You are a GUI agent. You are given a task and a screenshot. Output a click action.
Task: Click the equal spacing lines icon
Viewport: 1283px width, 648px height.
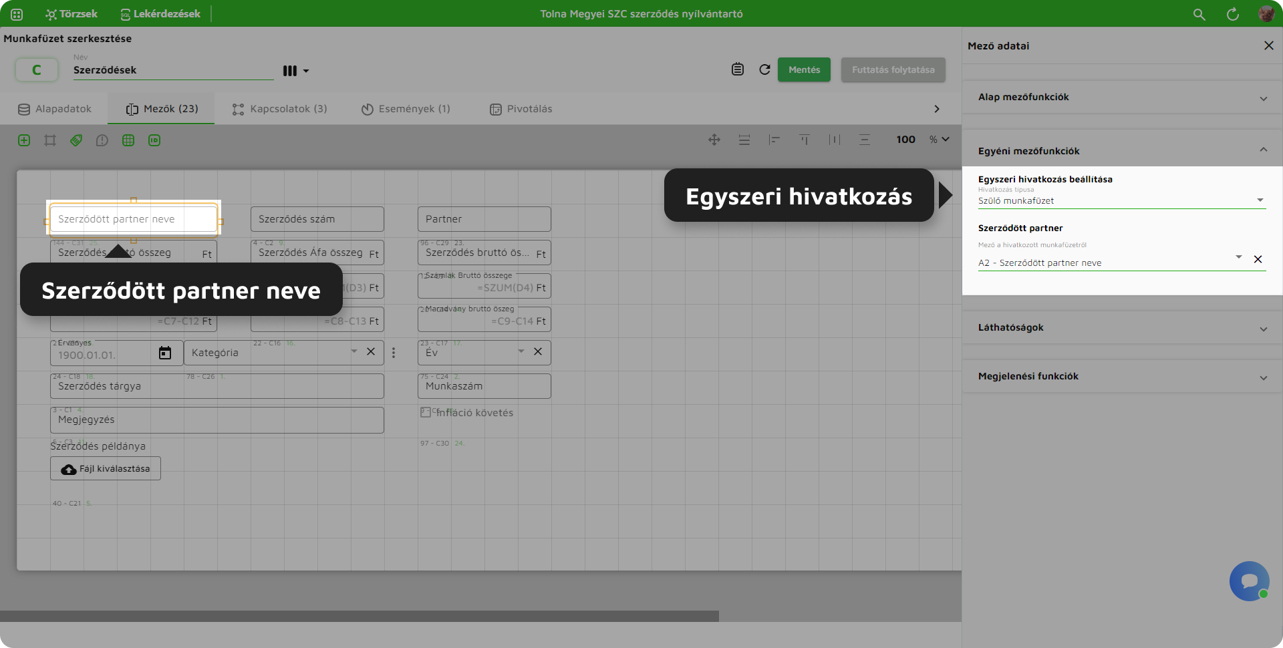click(865, 140)
